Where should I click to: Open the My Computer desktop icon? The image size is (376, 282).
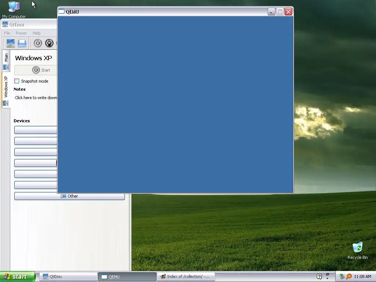point(14,10)
